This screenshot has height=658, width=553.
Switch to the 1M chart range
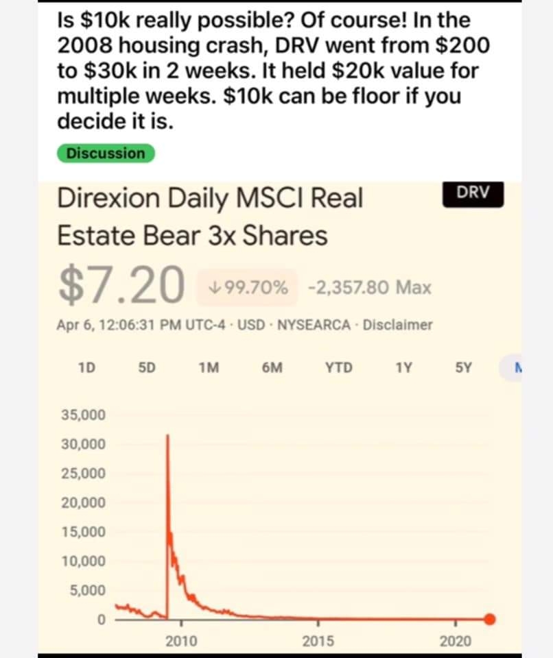point(209,367)
